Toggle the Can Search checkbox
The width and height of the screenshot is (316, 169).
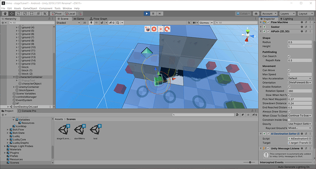[289, 56]
